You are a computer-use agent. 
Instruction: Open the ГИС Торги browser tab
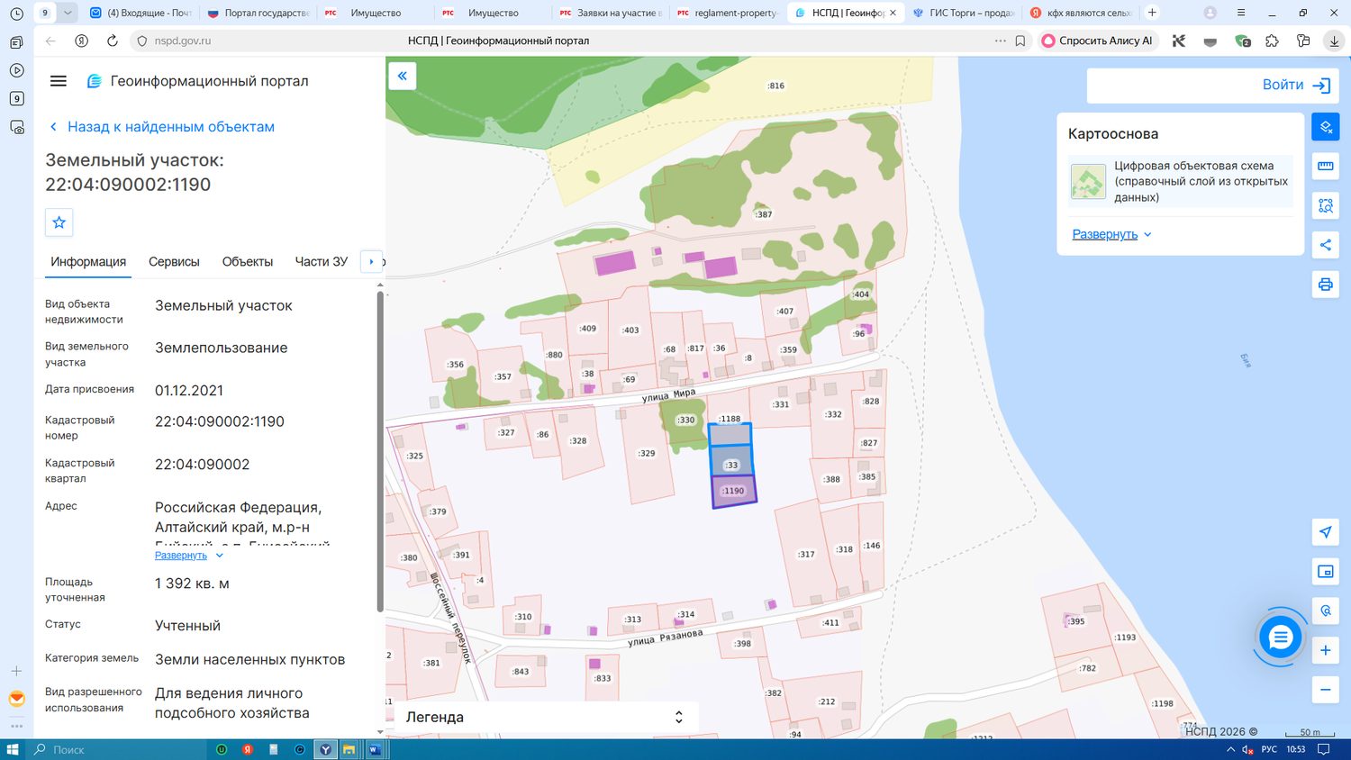(964, 13)
